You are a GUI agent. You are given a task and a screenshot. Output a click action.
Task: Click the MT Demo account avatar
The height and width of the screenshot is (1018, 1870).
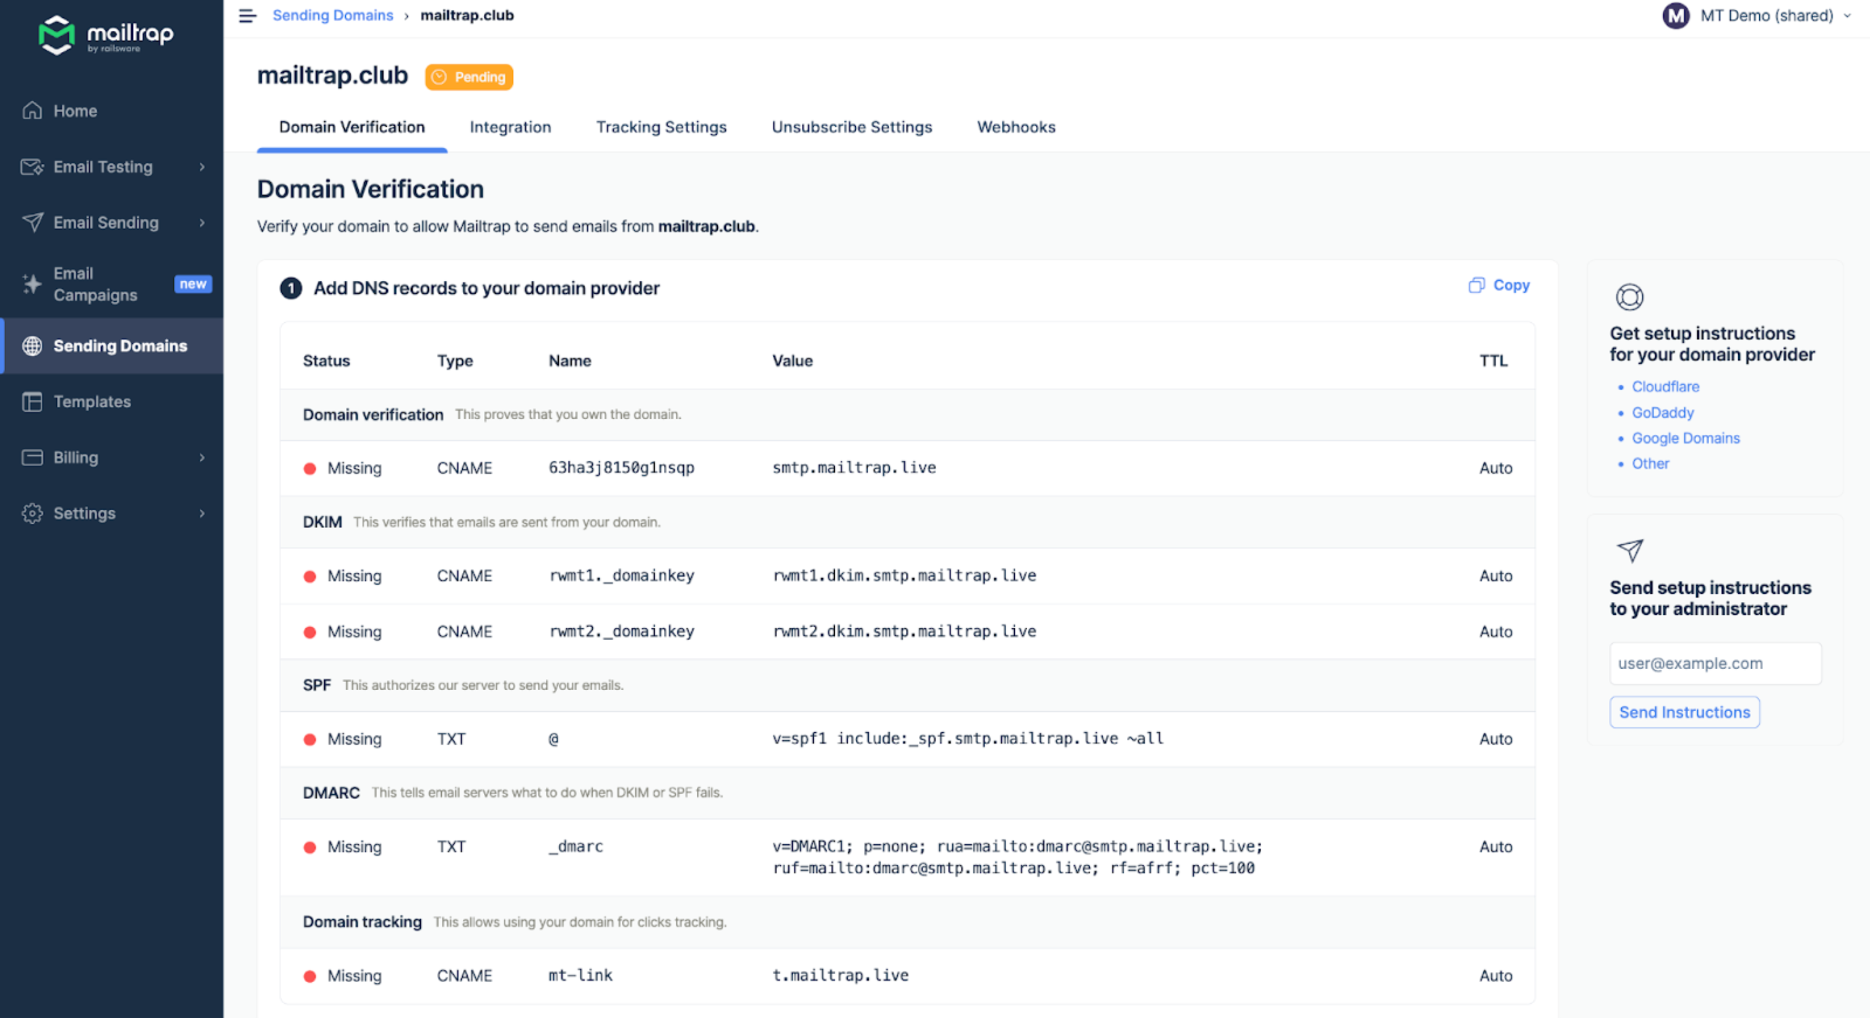(x=1676, y=15)
